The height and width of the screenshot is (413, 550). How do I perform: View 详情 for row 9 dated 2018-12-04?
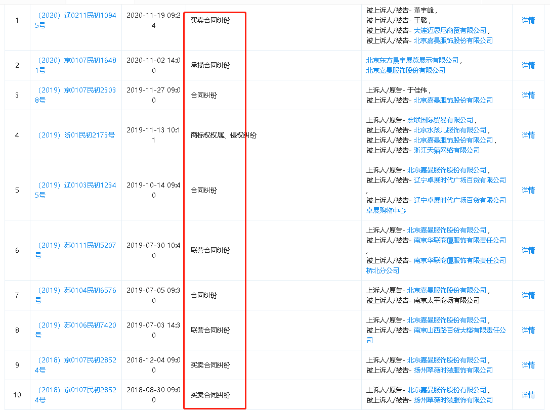click(528, 364)
